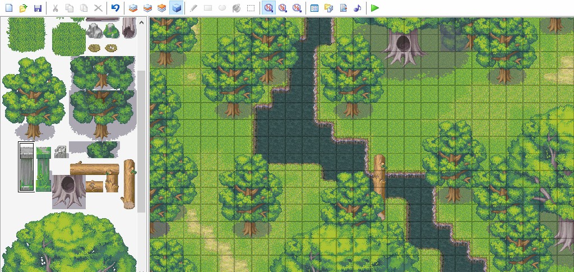Click the tileset palette scroll-up arrow

pos(141,22)
